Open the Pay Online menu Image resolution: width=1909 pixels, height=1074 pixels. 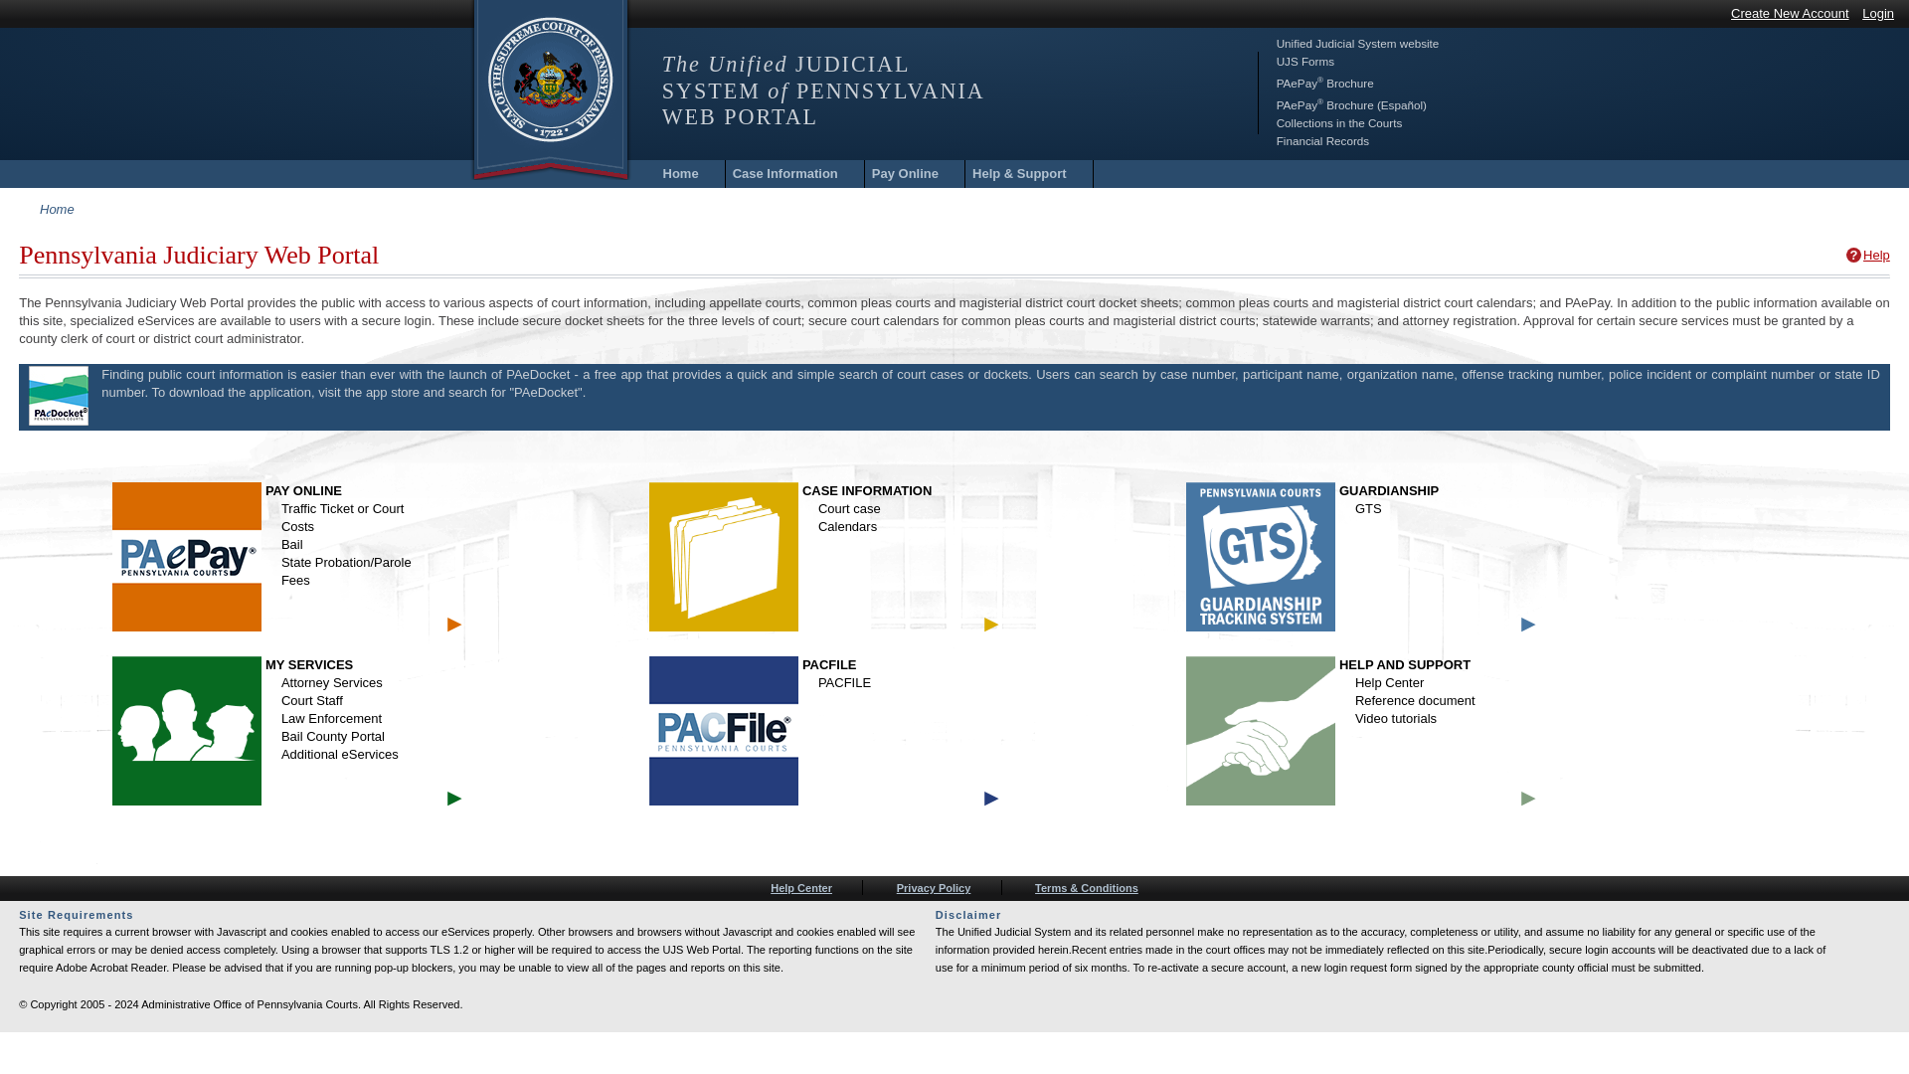pos(905,174)
